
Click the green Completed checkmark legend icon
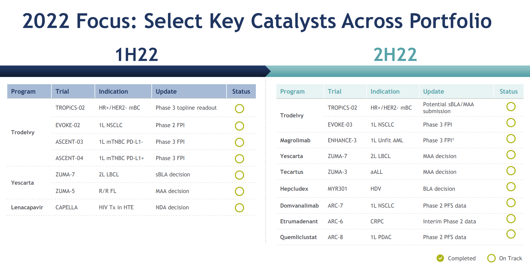[440, 258]
